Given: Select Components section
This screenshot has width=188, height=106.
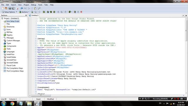Looking at the screenshot, I should click(11, 46).
